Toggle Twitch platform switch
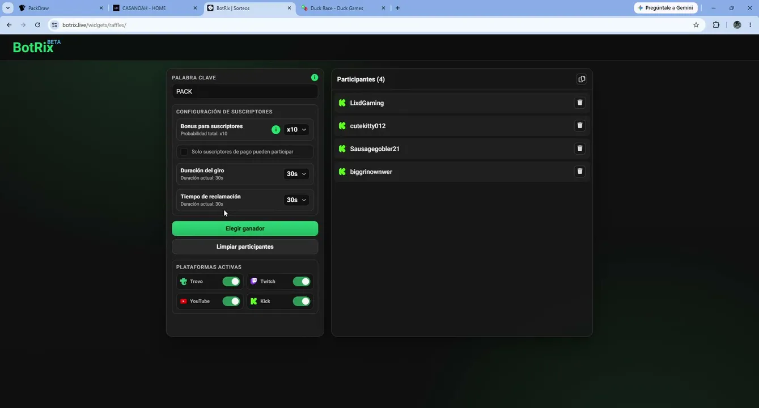This screenshot has width=759, height=408. (x=302, y=282)
